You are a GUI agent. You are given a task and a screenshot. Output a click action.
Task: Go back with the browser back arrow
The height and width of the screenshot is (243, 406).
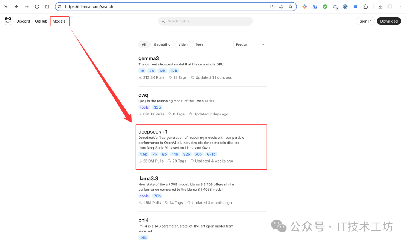coord(17,6)
